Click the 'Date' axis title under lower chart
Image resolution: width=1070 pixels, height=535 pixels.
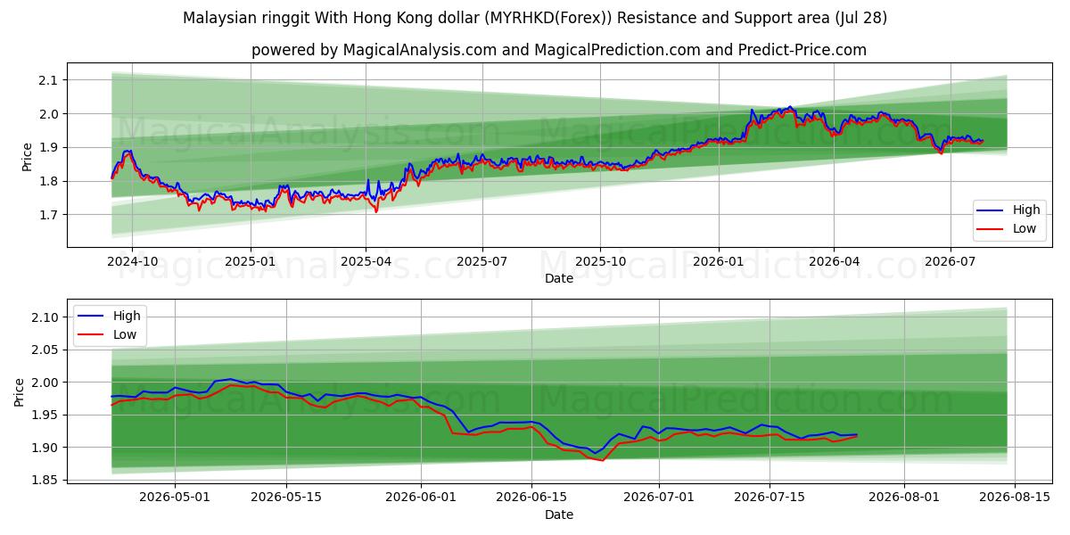(559, 514)
